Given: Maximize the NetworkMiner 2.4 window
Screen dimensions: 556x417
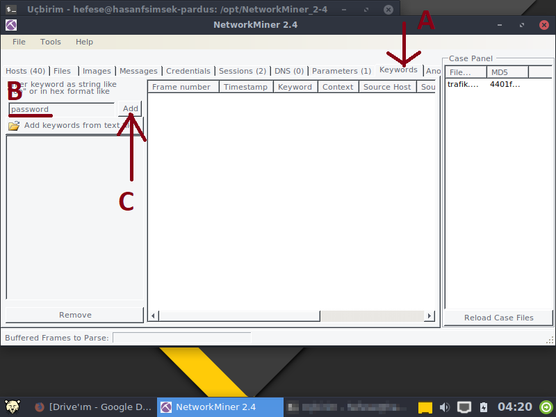Looking at the screenshot, I should click(x=522, y=25).
